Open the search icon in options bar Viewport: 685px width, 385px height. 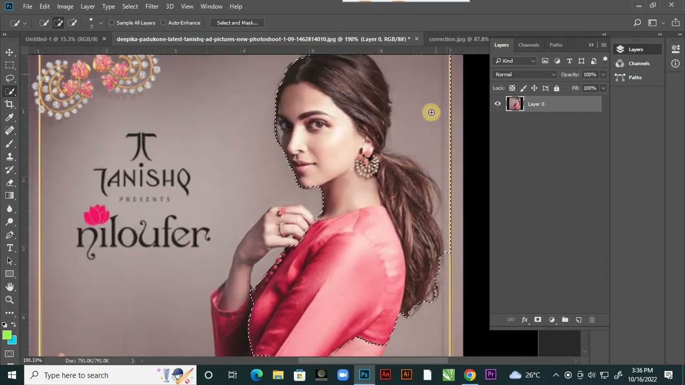click(x=637, y=23)
